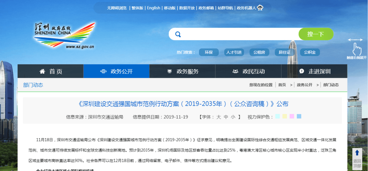Open 政民互动 navigation tab
This screenshot has width=368, height=171.
[x=248, y=71]
